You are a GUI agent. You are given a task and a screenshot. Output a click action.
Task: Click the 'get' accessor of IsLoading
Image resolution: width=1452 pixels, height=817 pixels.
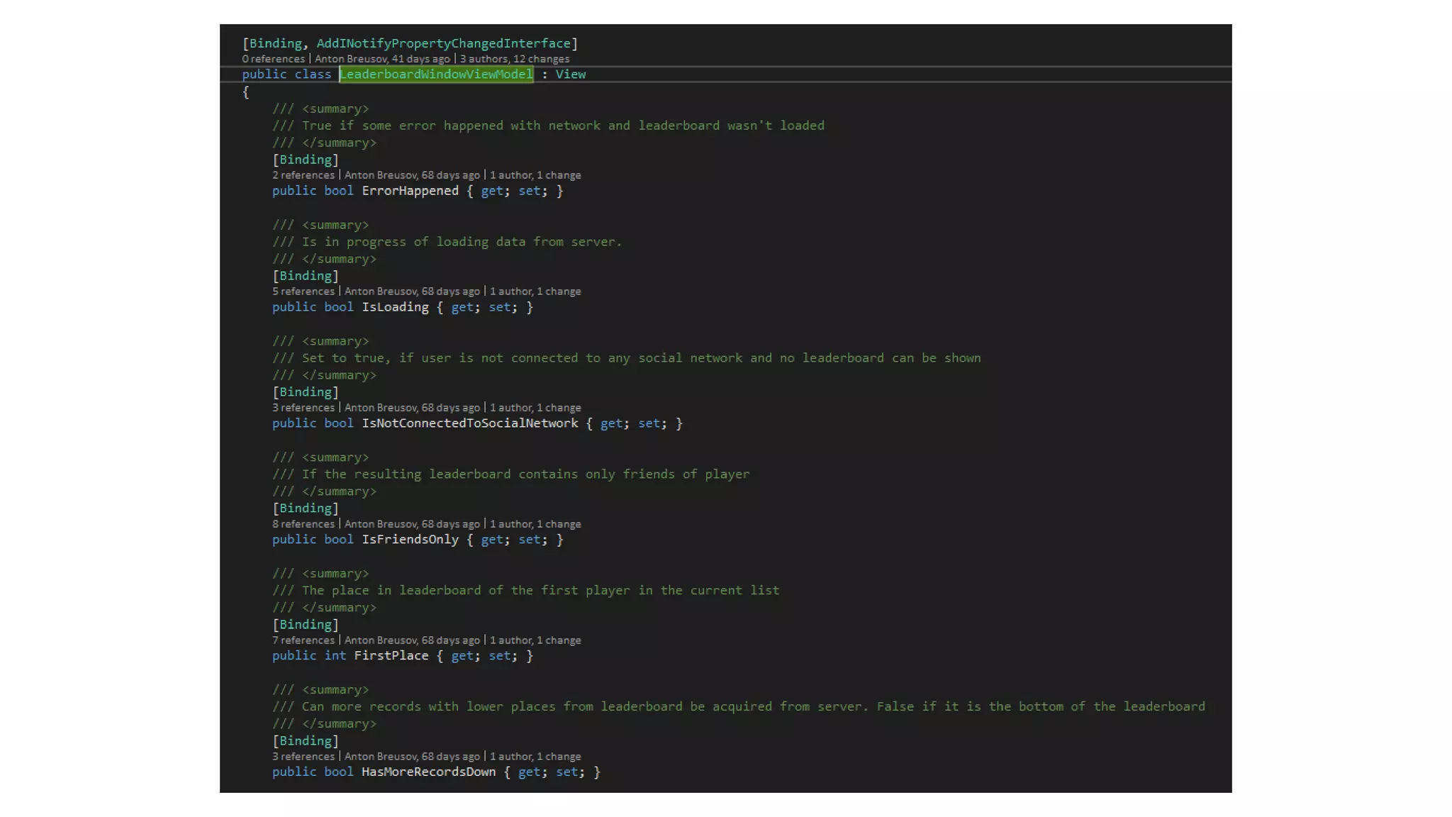462,307
